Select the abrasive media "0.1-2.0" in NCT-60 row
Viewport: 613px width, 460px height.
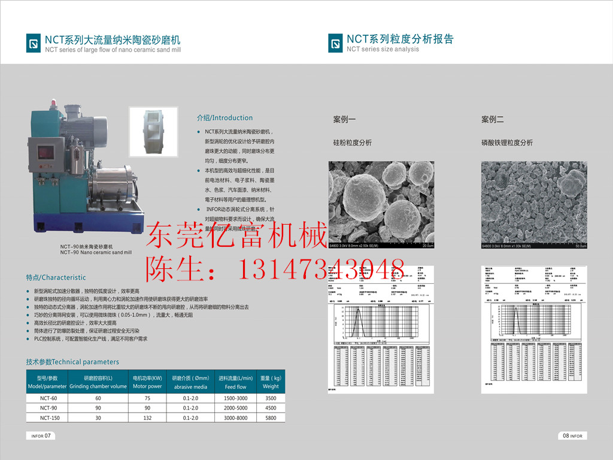coord(191,398)
